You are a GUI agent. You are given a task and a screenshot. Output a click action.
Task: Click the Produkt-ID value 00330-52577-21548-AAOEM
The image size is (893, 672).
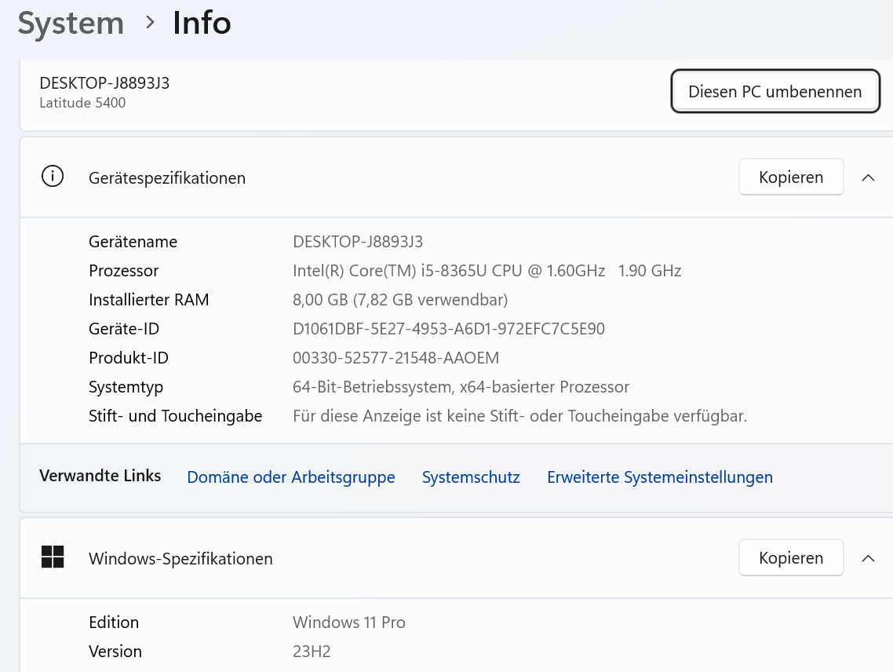click(x=395, y=358)
